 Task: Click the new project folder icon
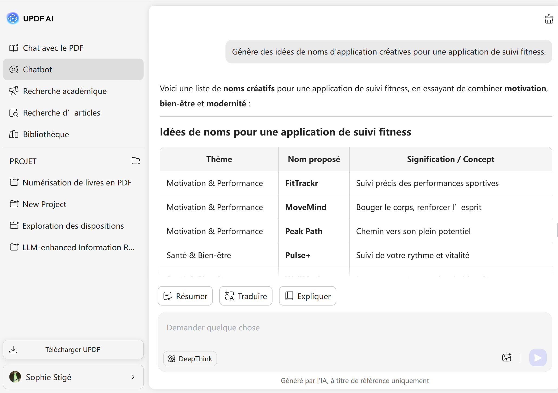pyautogui.click(x=136, y=161)
